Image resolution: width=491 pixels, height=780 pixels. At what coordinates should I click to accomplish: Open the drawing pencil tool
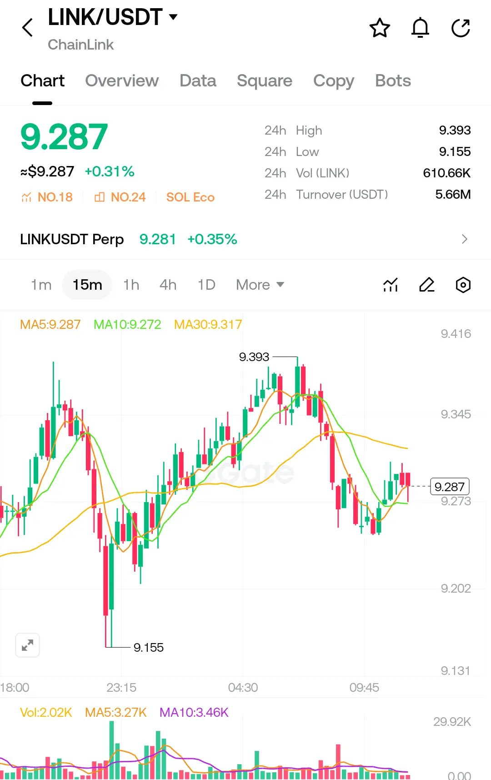point(426,285)
